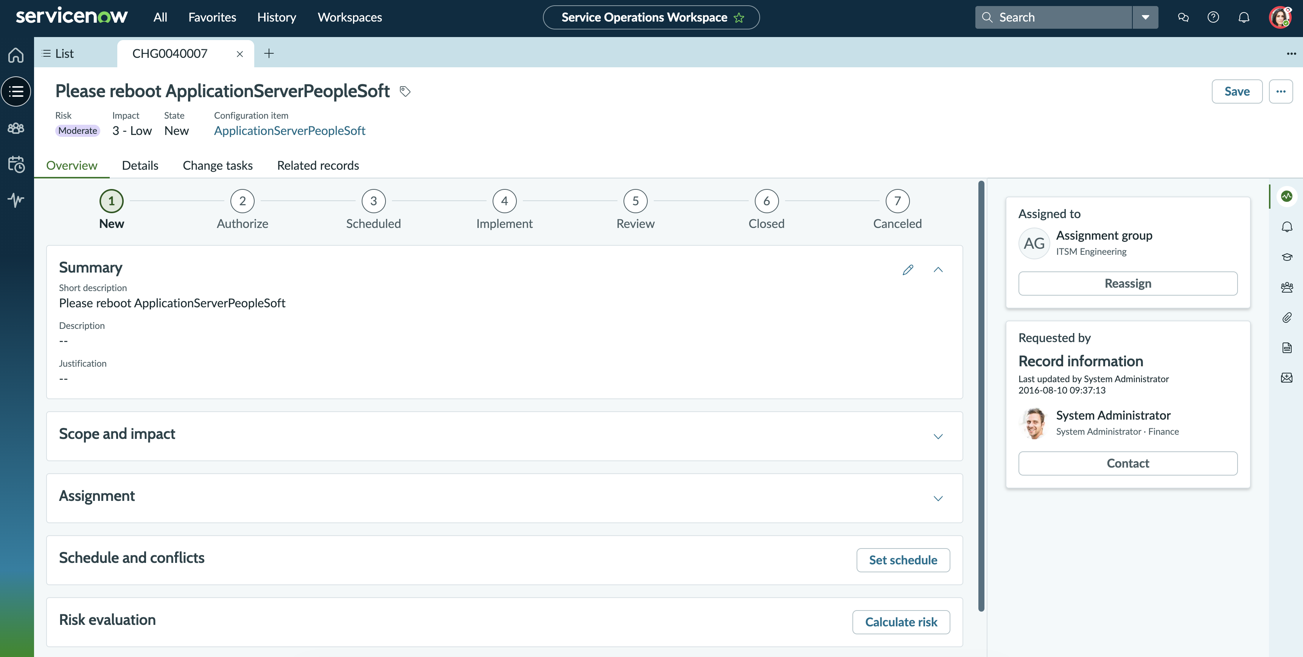Open the bell icon in contextual sidebar
Image resolution: width=1303 pixels, height=657 pixels.
[1287, 226]
